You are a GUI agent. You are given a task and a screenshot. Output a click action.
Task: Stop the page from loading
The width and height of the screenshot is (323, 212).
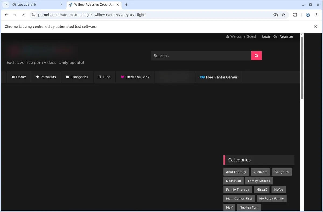pyautogui.click(x=23, y=15)
